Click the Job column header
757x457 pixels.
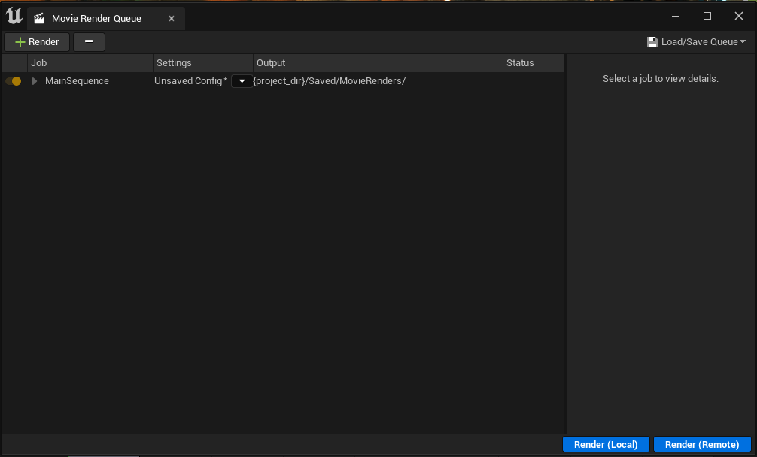pos(90,63)
